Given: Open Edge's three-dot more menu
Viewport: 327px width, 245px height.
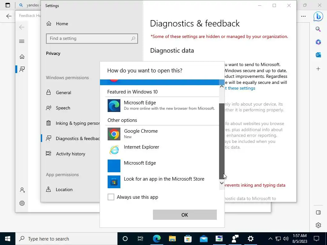Looking at the screenshot, I should point(303,16).
